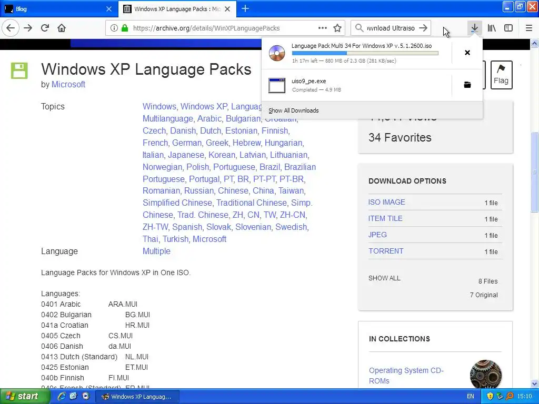
Task: Open the ITEM TILE download option
Action: tap(385, 218)
